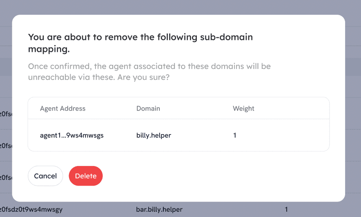The image size is (361, 217).
Task: Click the background address ending in 9ws4mwsgy
Action: [31, 210]
